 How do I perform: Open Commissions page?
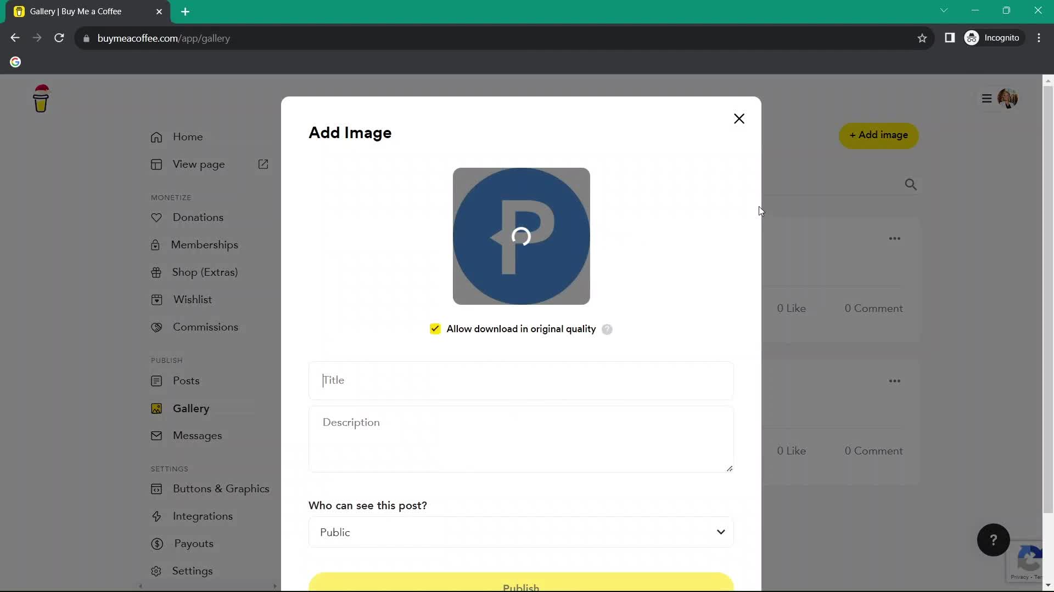(x=205, y=327)
